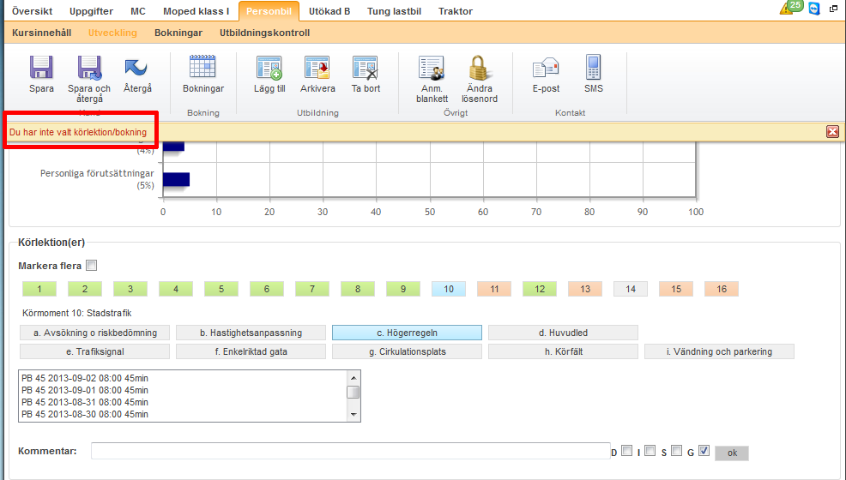
Task: Open the Utveckling submenu
Action: point(112,33)
